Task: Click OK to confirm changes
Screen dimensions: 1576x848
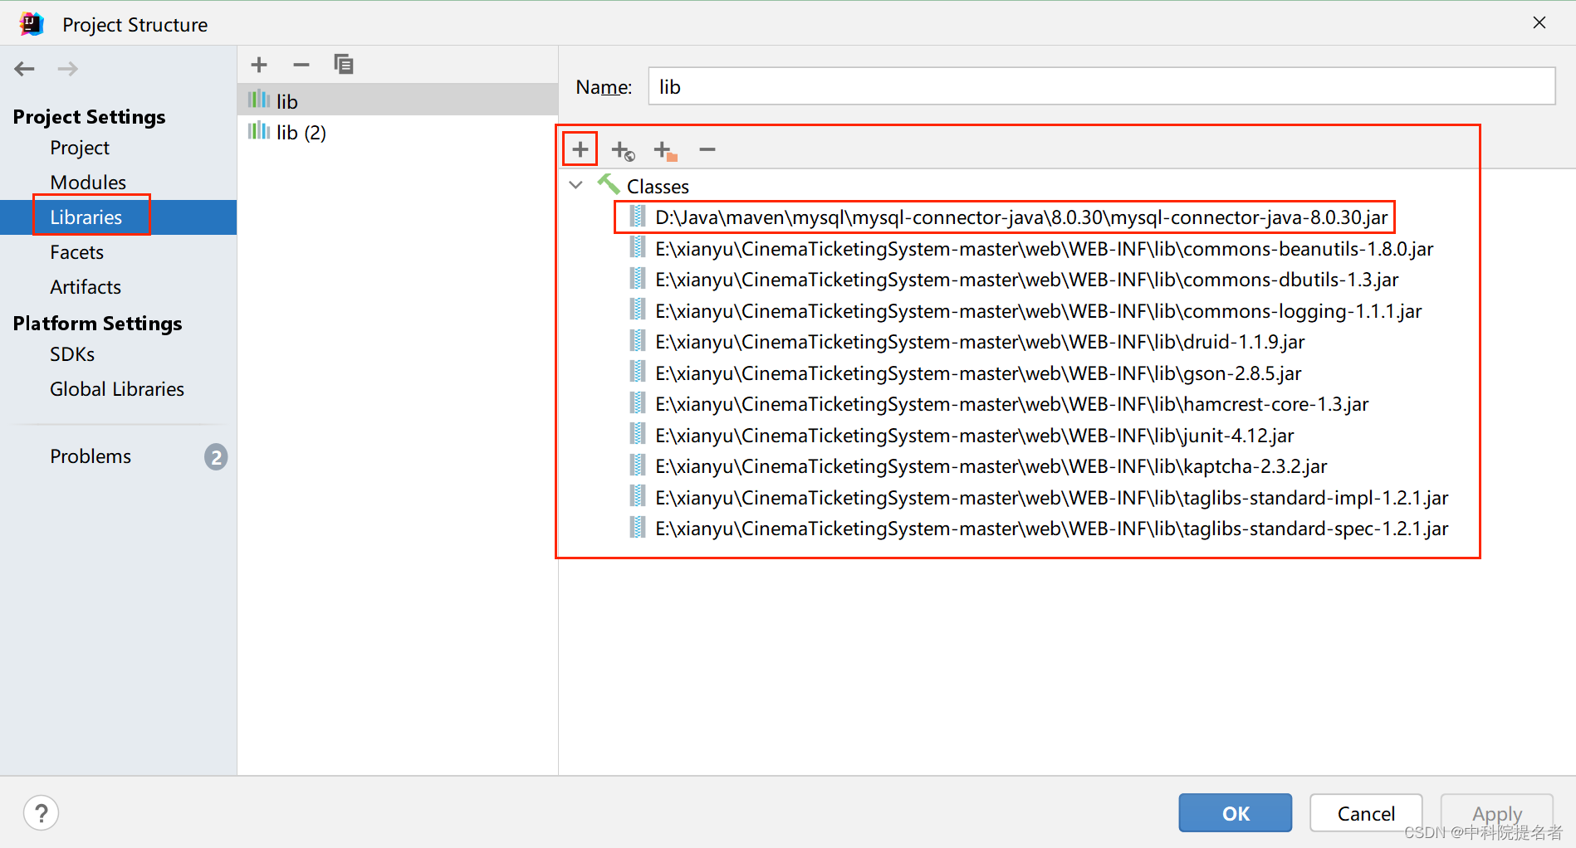Action: (x=1235, y=813)
